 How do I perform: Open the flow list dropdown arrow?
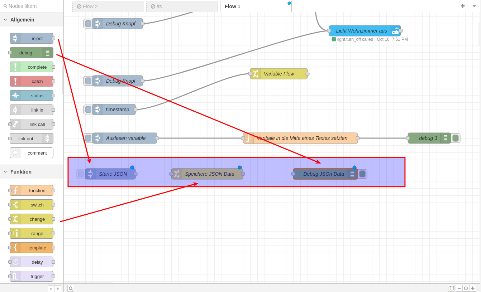(474, 6)
